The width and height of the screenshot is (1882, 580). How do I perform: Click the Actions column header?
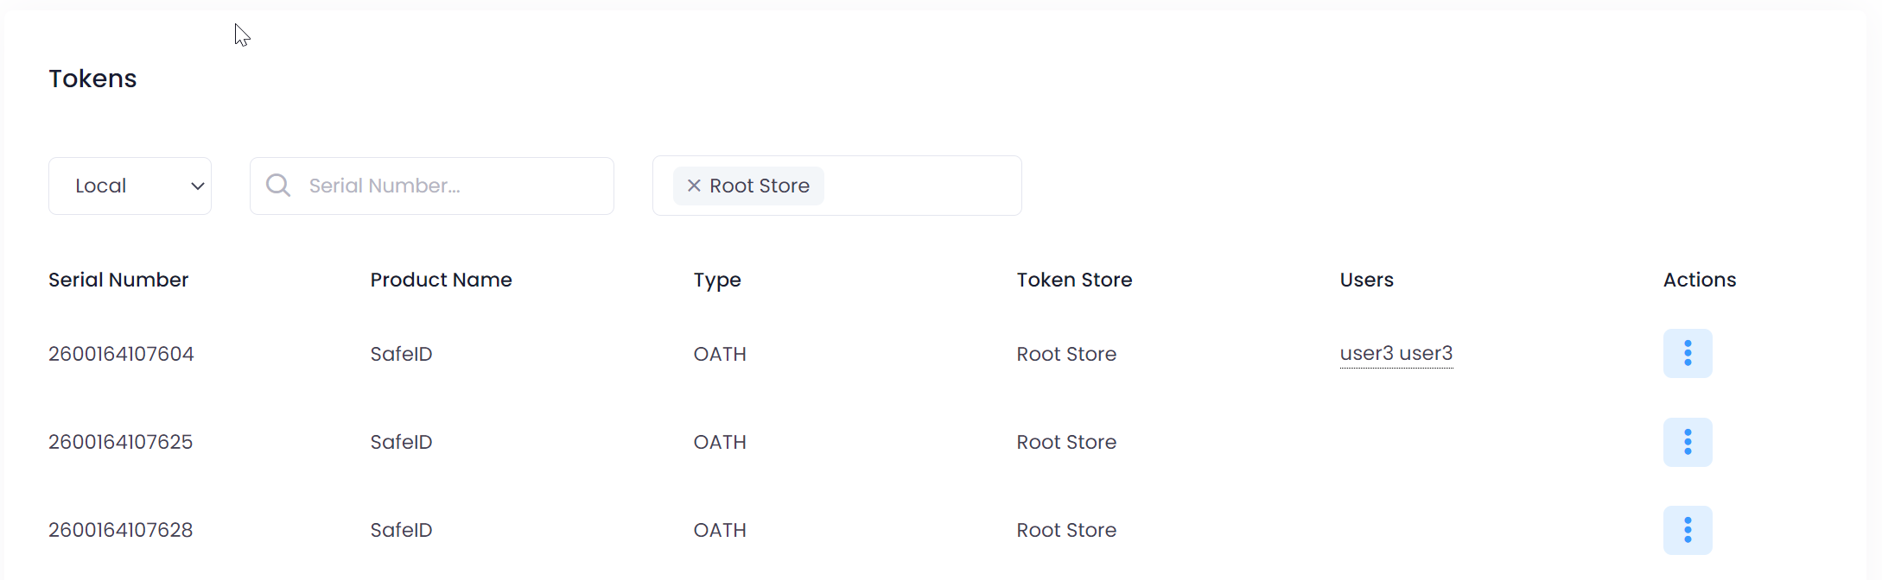(1699, 280)
